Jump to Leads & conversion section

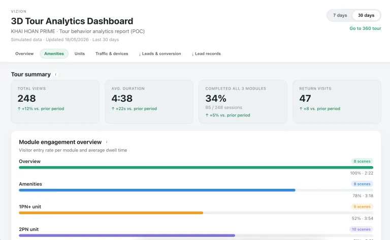click(x=160, y=54)
